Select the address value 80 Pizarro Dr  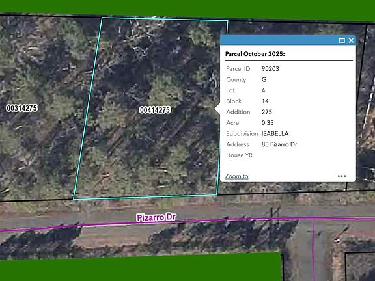click(x=279, y=144)
